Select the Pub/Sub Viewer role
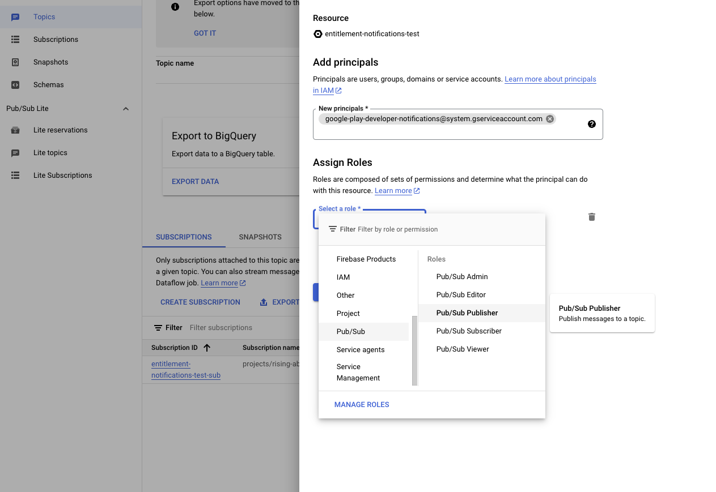Viewport: 716px width, 492px height. pos(482,349)
